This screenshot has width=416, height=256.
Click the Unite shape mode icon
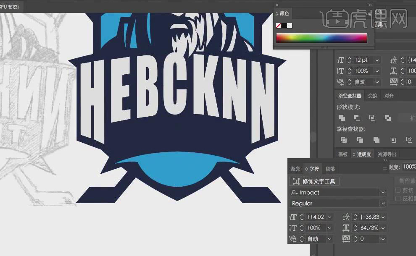pos(342,118)
